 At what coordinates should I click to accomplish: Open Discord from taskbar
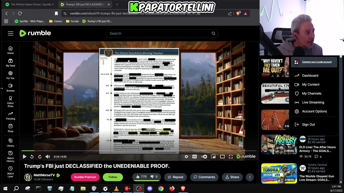tap(150, 189)
